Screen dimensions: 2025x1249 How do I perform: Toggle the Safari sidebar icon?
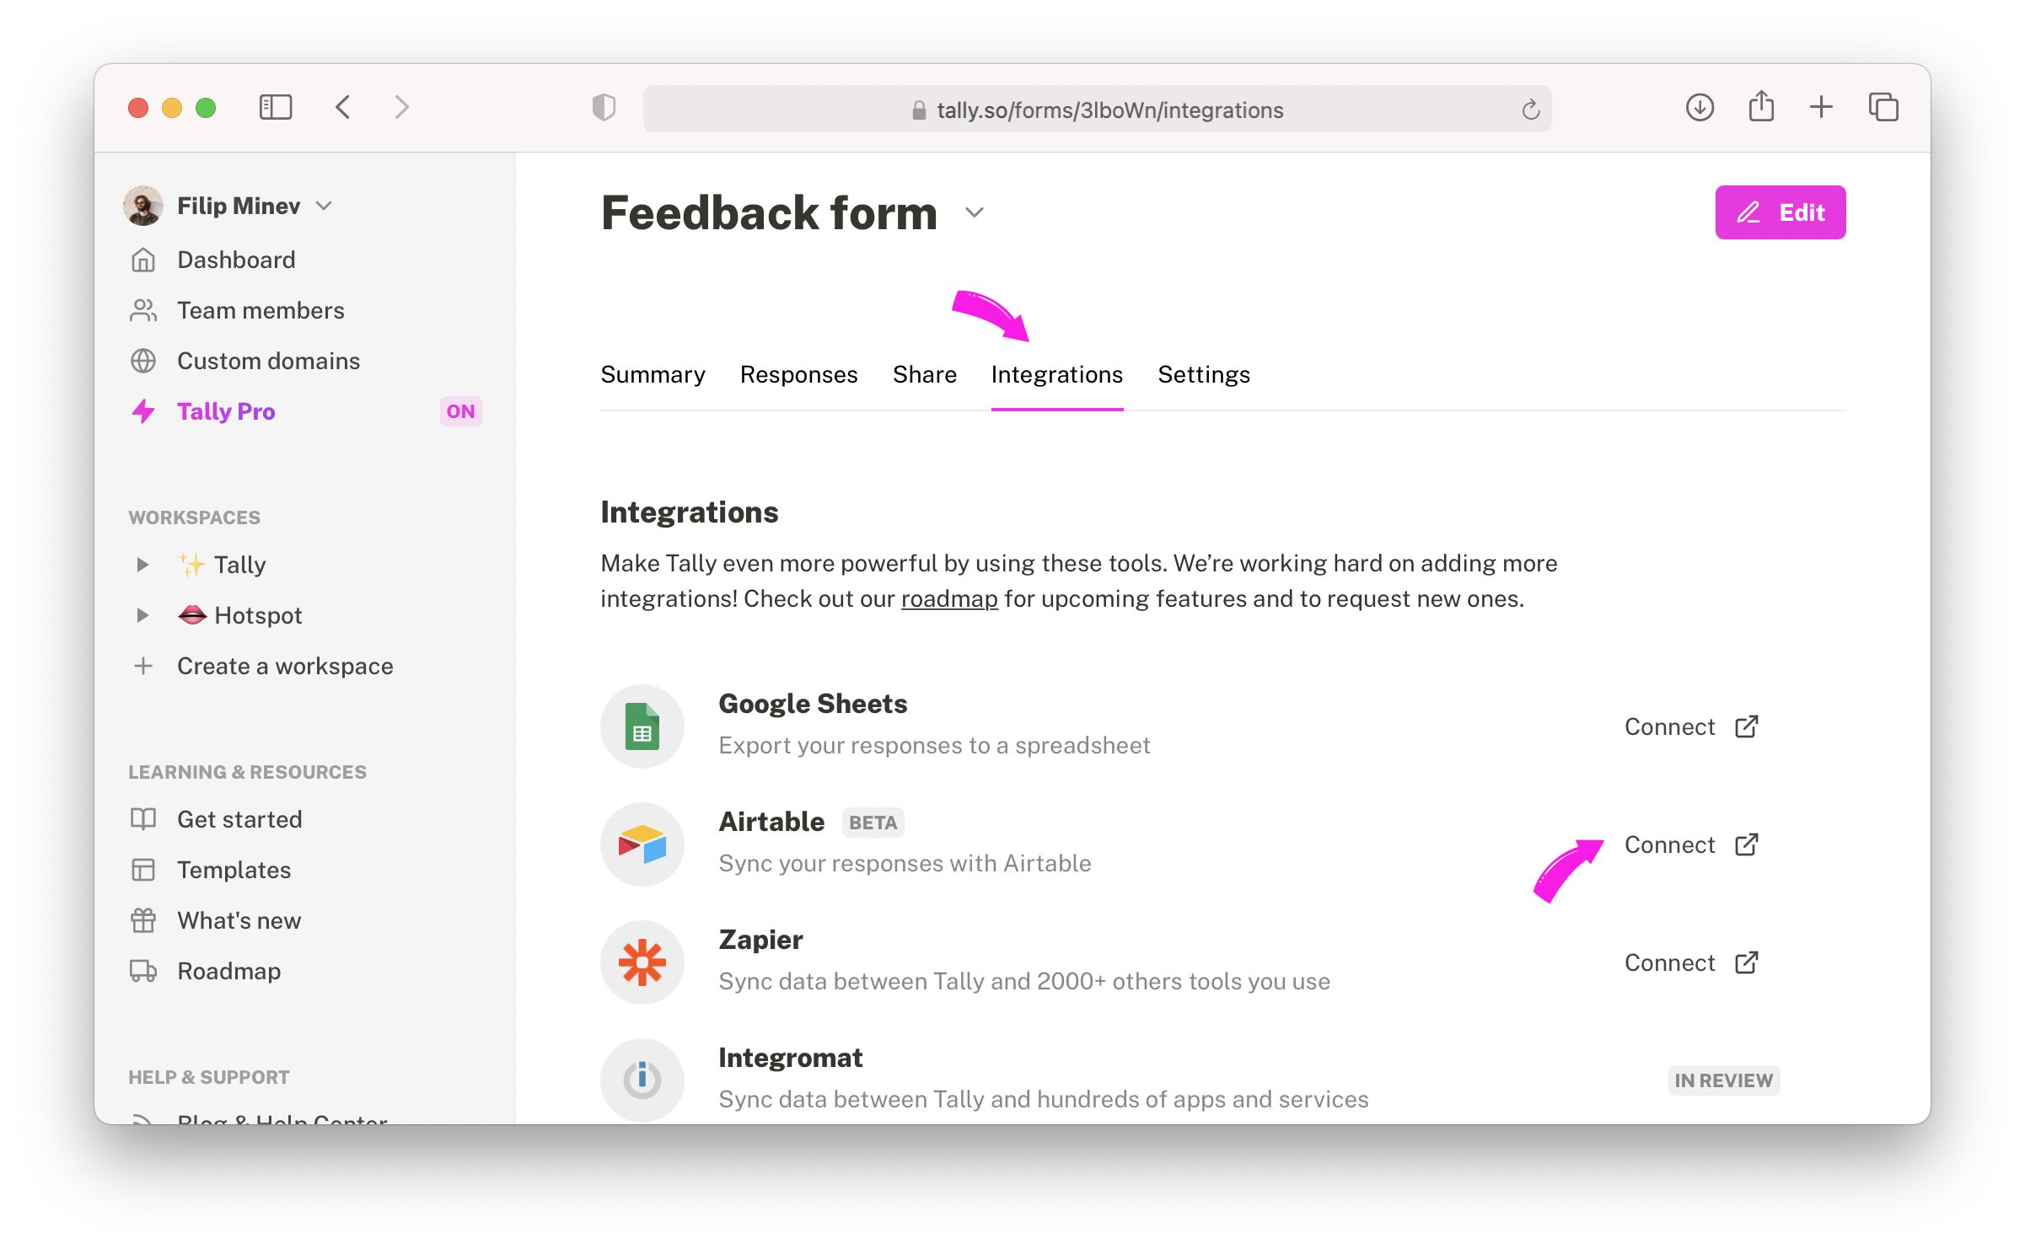[x=276, y=107]
